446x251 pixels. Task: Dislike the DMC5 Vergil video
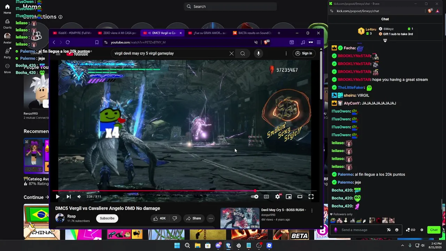[x=175, y=218]
